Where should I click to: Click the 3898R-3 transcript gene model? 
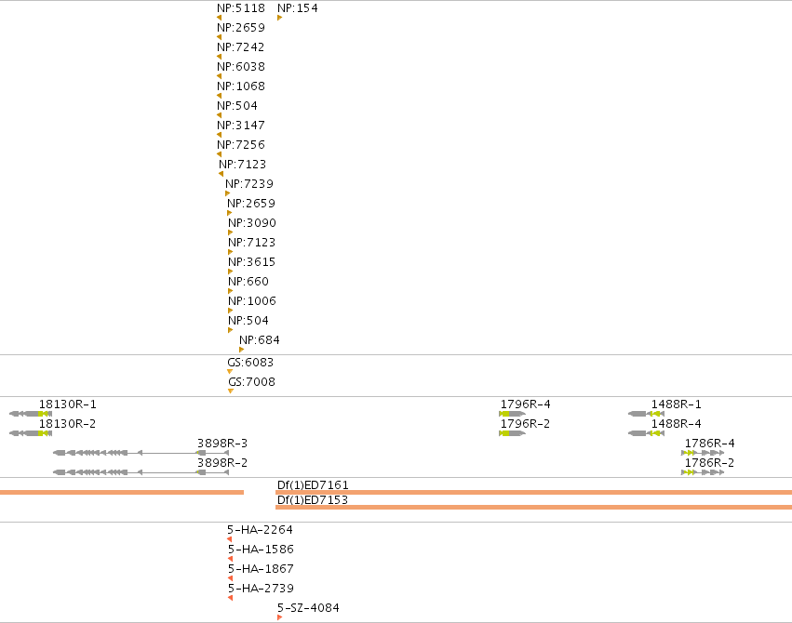click(x=141, y=453)
